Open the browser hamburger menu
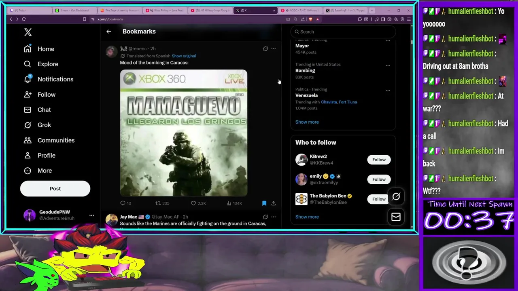This screenshot has height=291, width=518. tap(409, 19)
